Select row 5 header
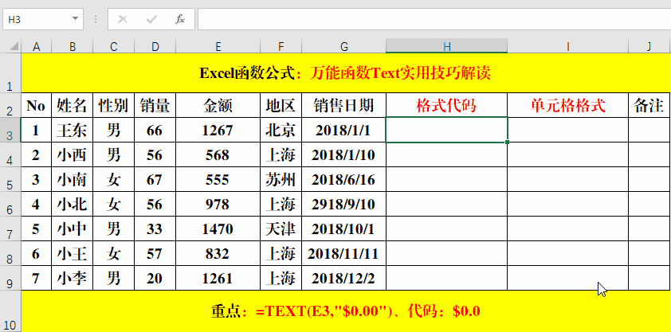671x332 pixels. point(10,179)
